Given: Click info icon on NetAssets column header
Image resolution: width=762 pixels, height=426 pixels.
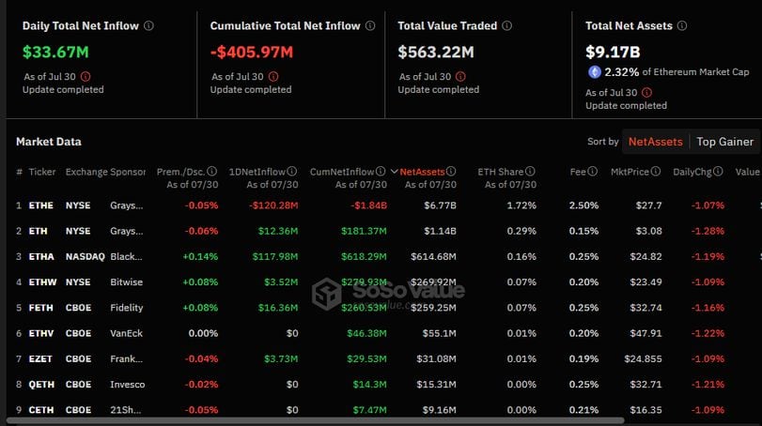Looking at the screenshot, I should point(451,172).
